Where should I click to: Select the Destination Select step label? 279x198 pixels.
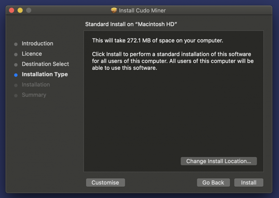(x=45, y=64)
